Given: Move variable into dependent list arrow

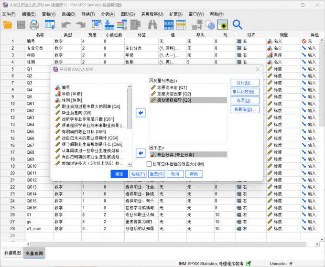Looking at the screenshot, I should pos(141,113).
